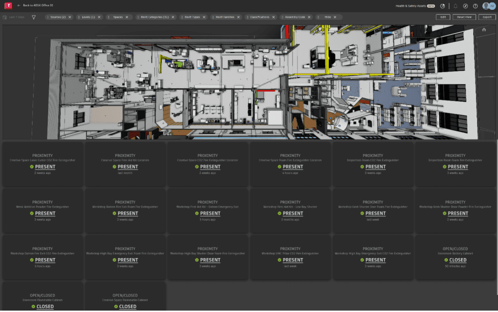This screenshot has width=498, height=312.
Task: Remove the Assembly Code filter chip
Action: click(309, 17)
